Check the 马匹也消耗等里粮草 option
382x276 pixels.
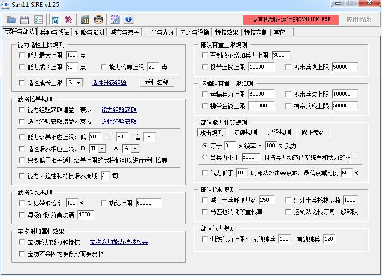[205, 212]
